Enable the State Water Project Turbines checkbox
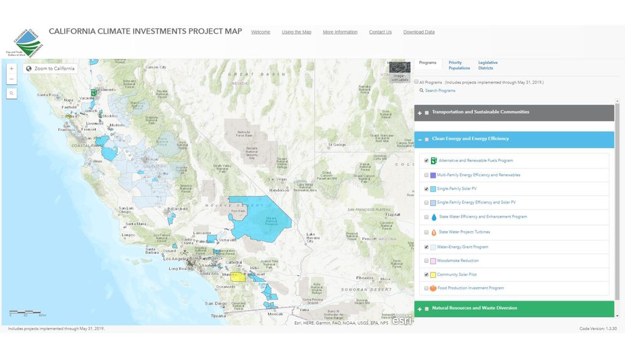 [426, 232]
